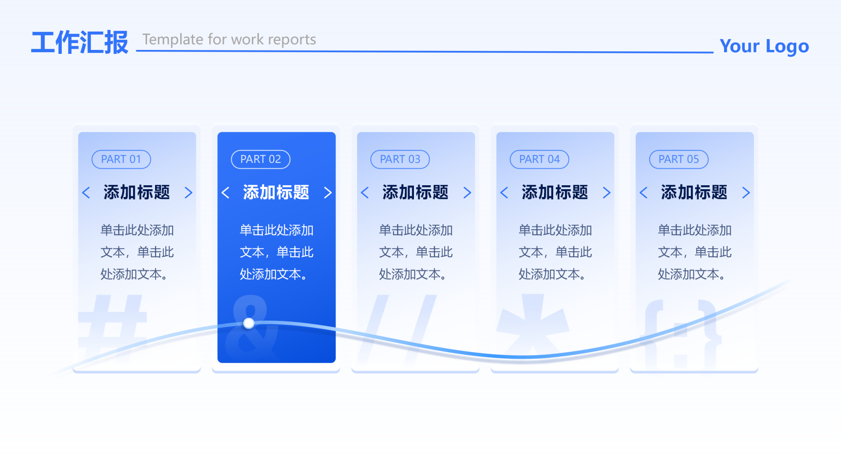Select the PART 02 pill label
The image size is (841, 473).
tap(261, 159)
